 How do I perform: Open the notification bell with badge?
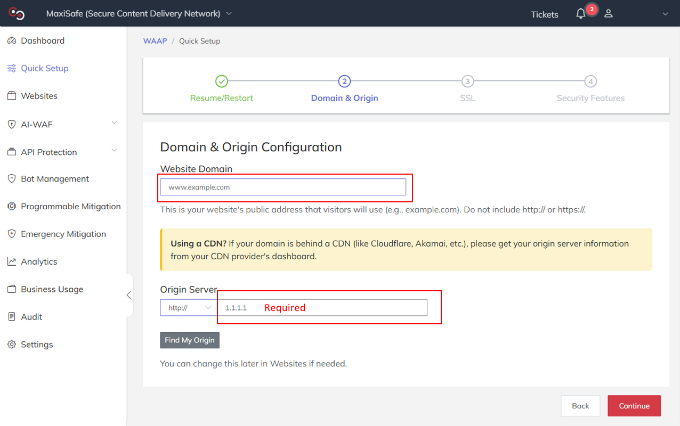pos(581,13)
